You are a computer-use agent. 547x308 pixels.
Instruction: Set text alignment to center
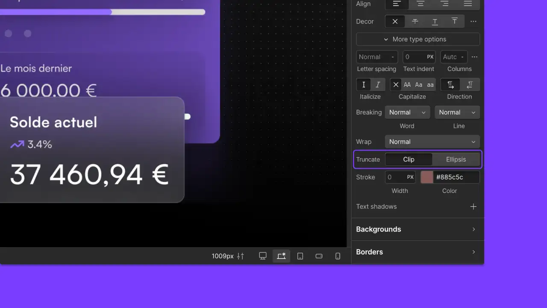click(421, 4)
